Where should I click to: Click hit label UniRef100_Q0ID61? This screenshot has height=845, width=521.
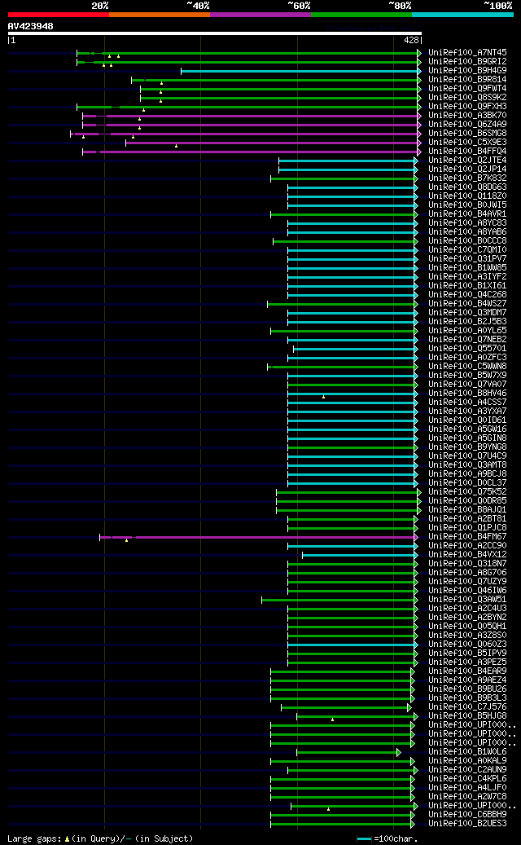pos(467,420)
